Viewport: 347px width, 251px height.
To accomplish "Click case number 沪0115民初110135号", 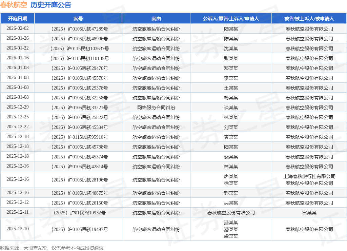I will [x=88, y=58].
